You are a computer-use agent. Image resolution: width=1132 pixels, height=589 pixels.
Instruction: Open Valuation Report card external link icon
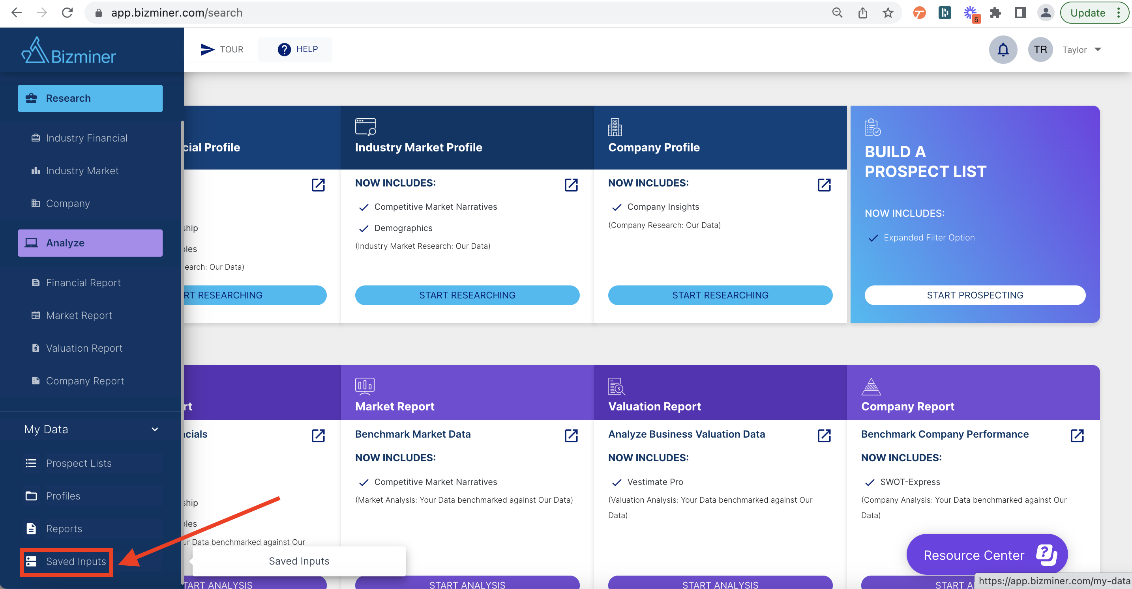pos(825,436)
